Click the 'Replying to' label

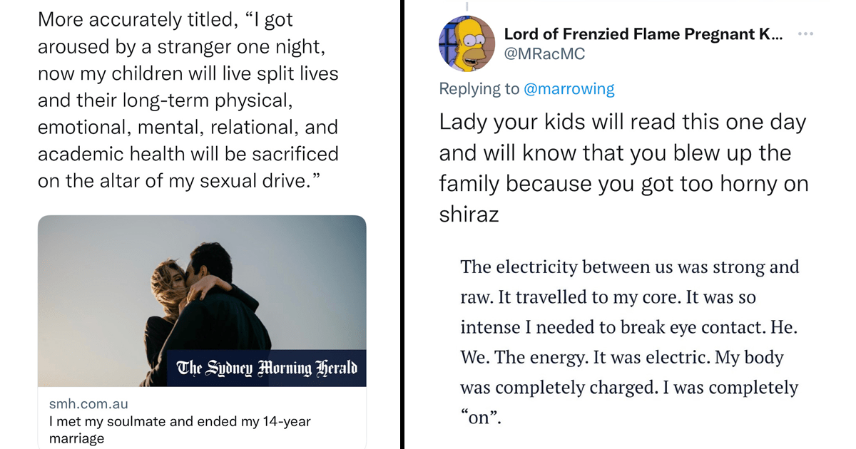point(479,89)
